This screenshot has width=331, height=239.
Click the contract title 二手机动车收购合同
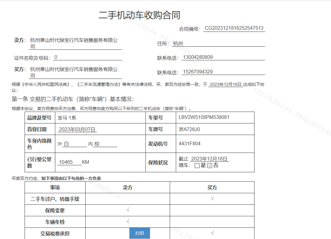coord(139,15)
